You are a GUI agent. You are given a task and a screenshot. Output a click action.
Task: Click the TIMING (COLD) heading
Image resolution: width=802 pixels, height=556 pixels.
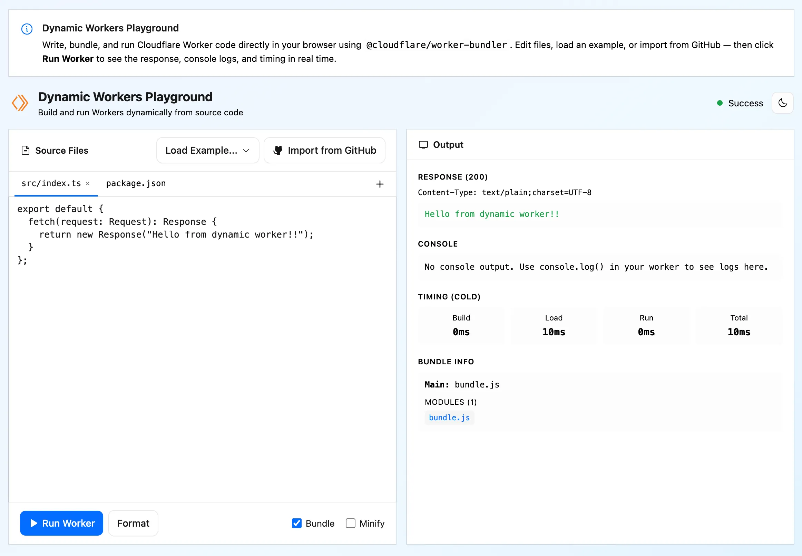point(449,297)
